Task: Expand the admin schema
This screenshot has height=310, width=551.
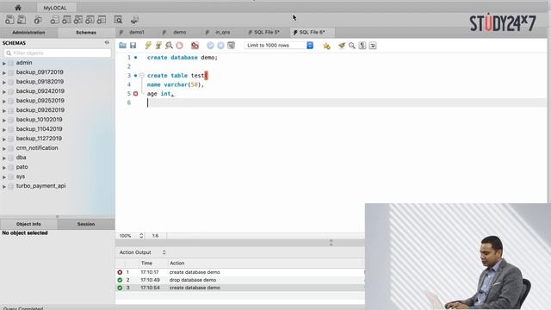Action: point(4,63)
